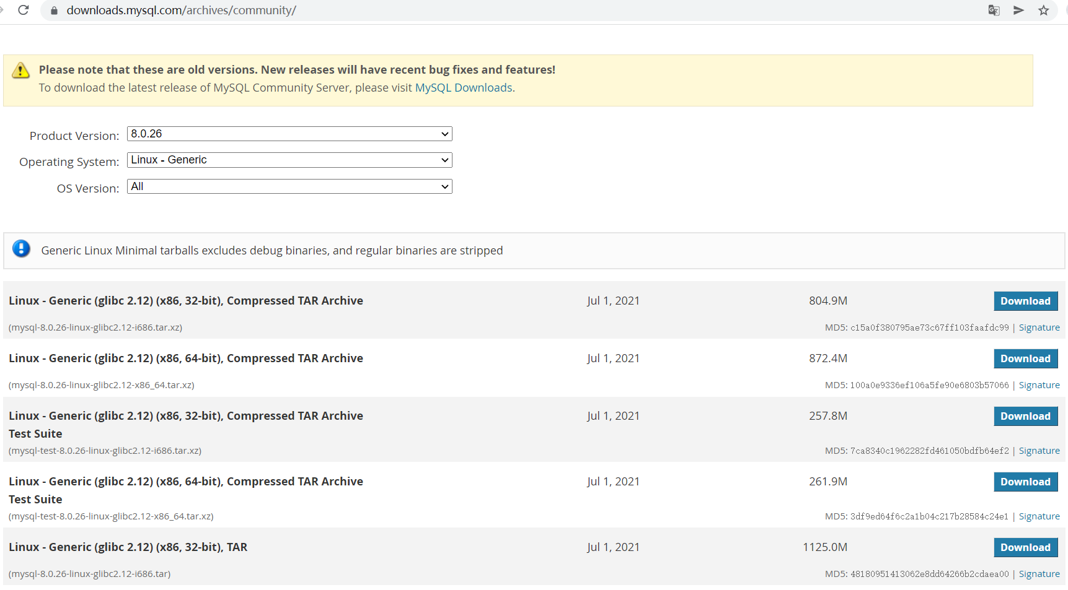Click the blue info icon near tarballs notice
1068x590 pixels.
click(x=20, y=248)
